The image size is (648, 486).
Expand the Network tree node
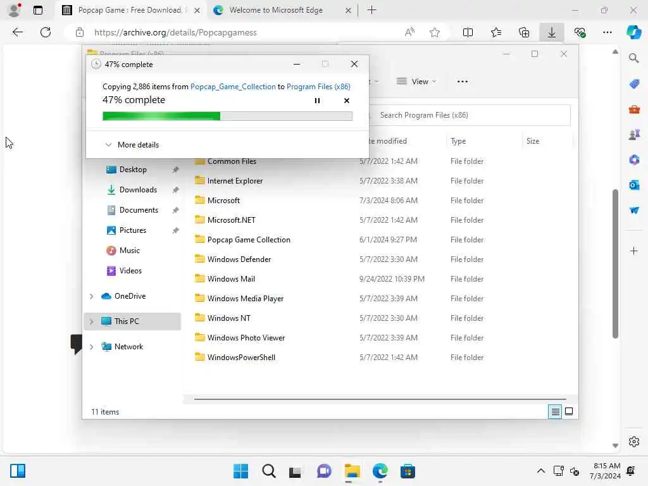[91, 347]
